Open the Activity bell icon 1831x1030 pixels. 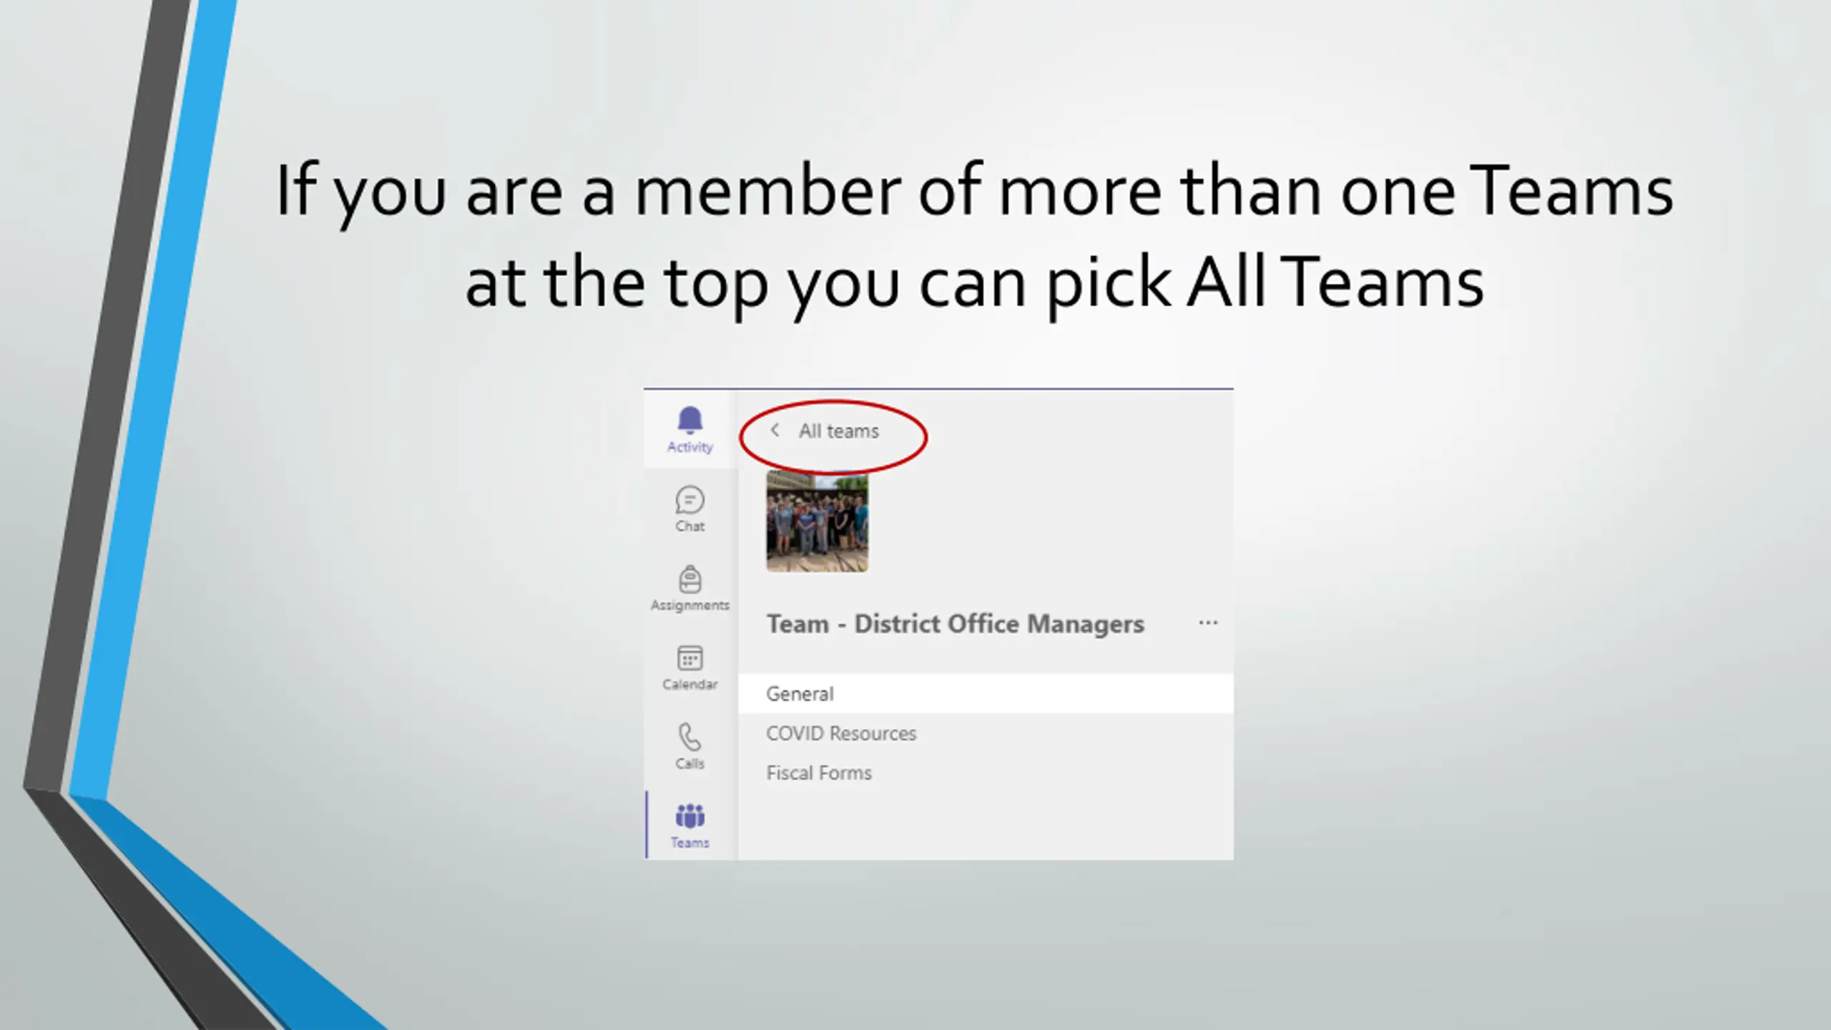point(689,421)
